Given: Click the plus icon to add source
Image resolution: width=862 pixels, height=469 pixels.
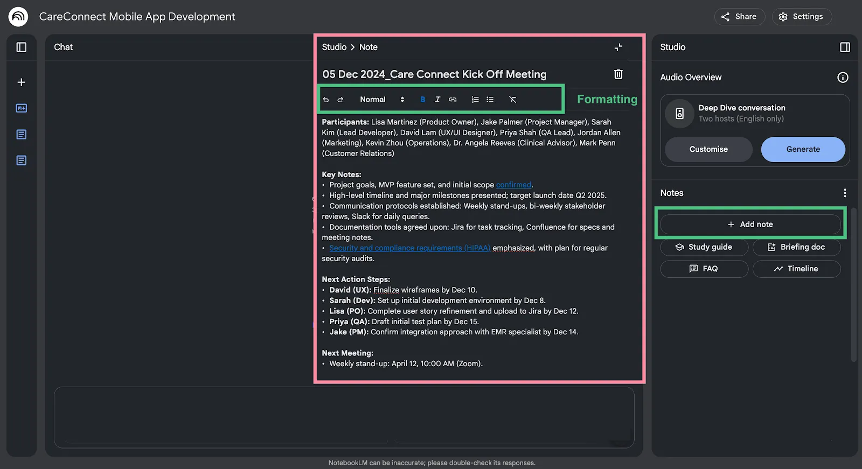Looking at the screenshot, I should [x=22, y=82].
